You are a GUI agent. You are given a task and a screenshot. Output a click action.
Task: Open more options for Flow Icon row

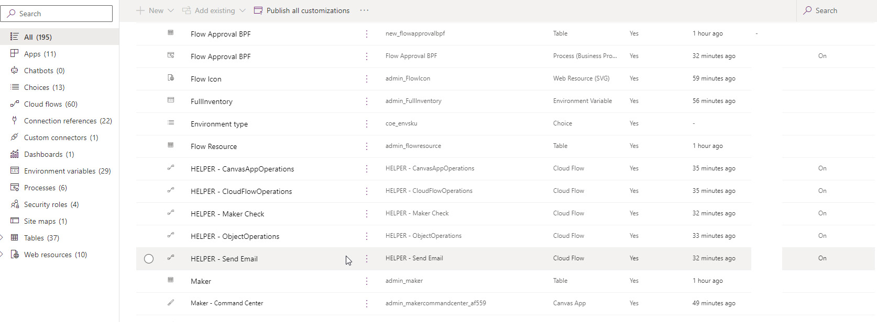click(367, 79)
